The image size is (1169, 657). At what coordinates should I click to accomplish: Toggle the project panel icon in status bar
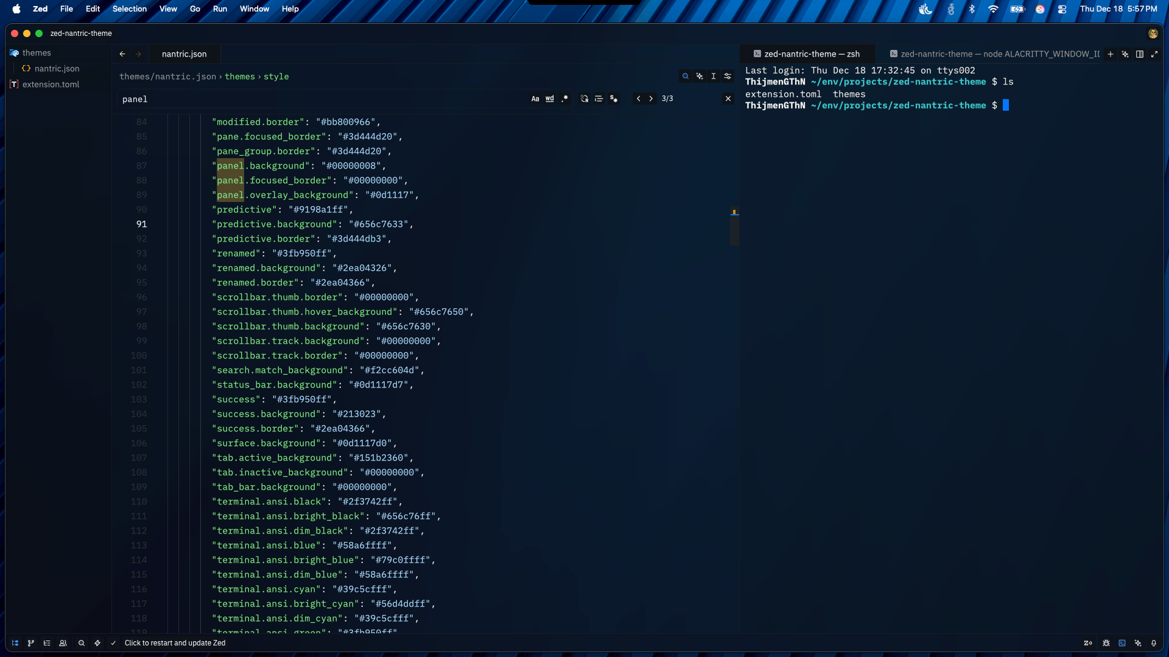click(x=15, y=643)
